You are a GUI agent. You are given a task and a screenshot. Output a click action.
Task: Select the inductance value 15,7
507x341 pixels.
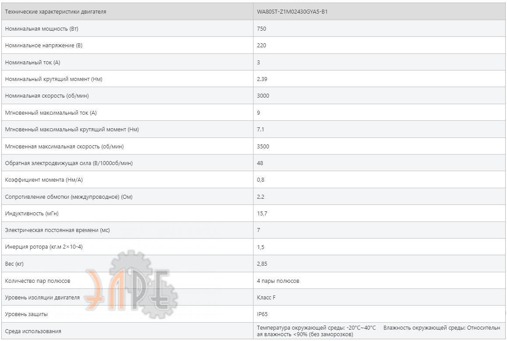262,213
